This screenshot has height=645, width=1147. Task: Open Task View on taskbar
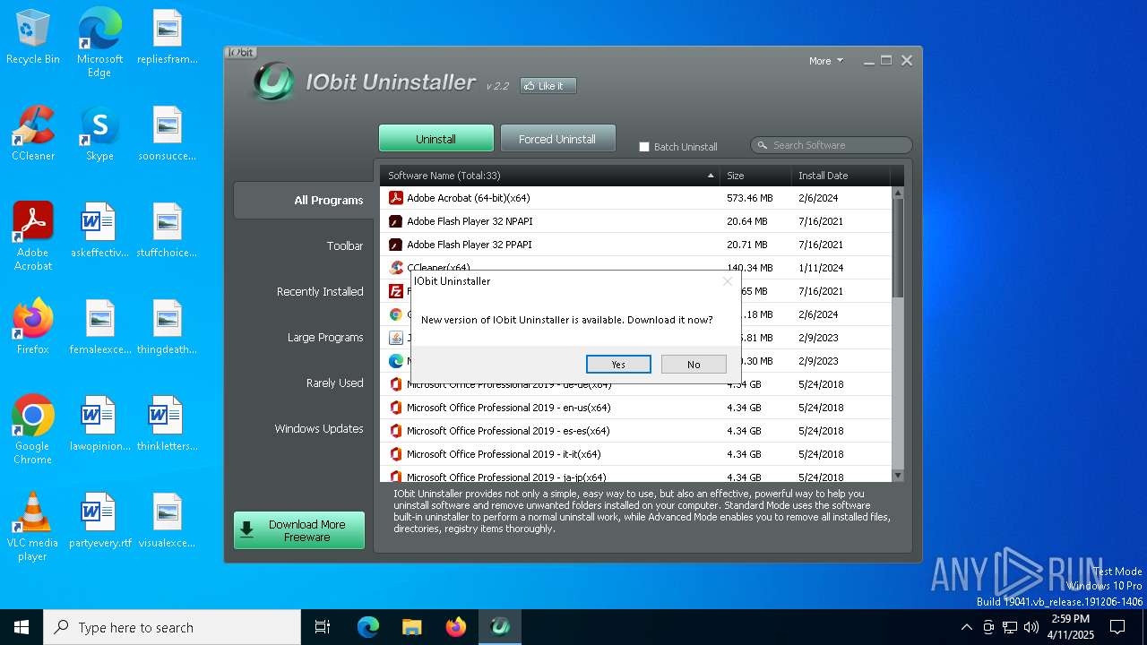coord(323,627)
